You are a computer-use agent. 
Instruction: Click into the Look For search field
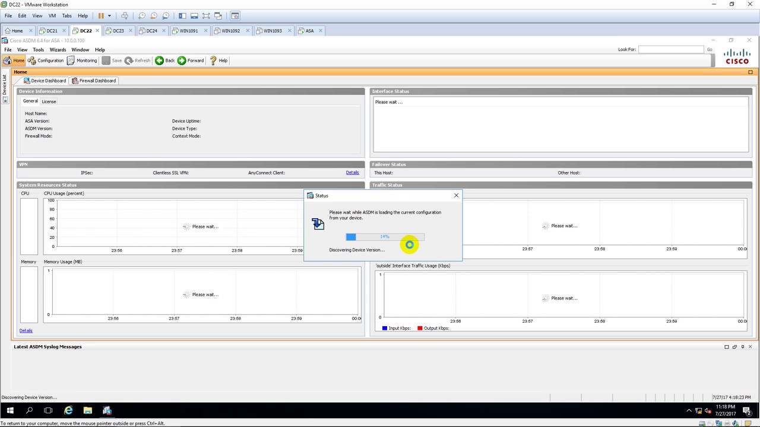[671, 50]
